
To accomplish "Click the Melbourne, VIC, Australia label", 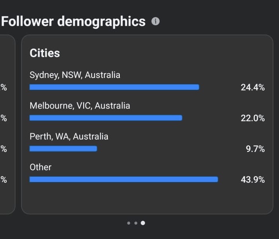I will tap(80, 106).
